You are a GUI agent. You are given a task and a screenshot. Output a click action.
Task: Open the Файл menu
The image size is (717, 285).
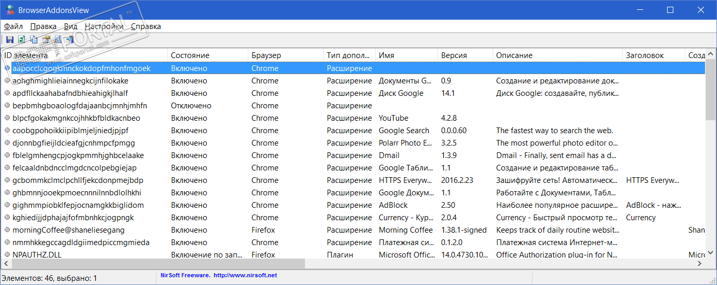[x=13, y=26]
